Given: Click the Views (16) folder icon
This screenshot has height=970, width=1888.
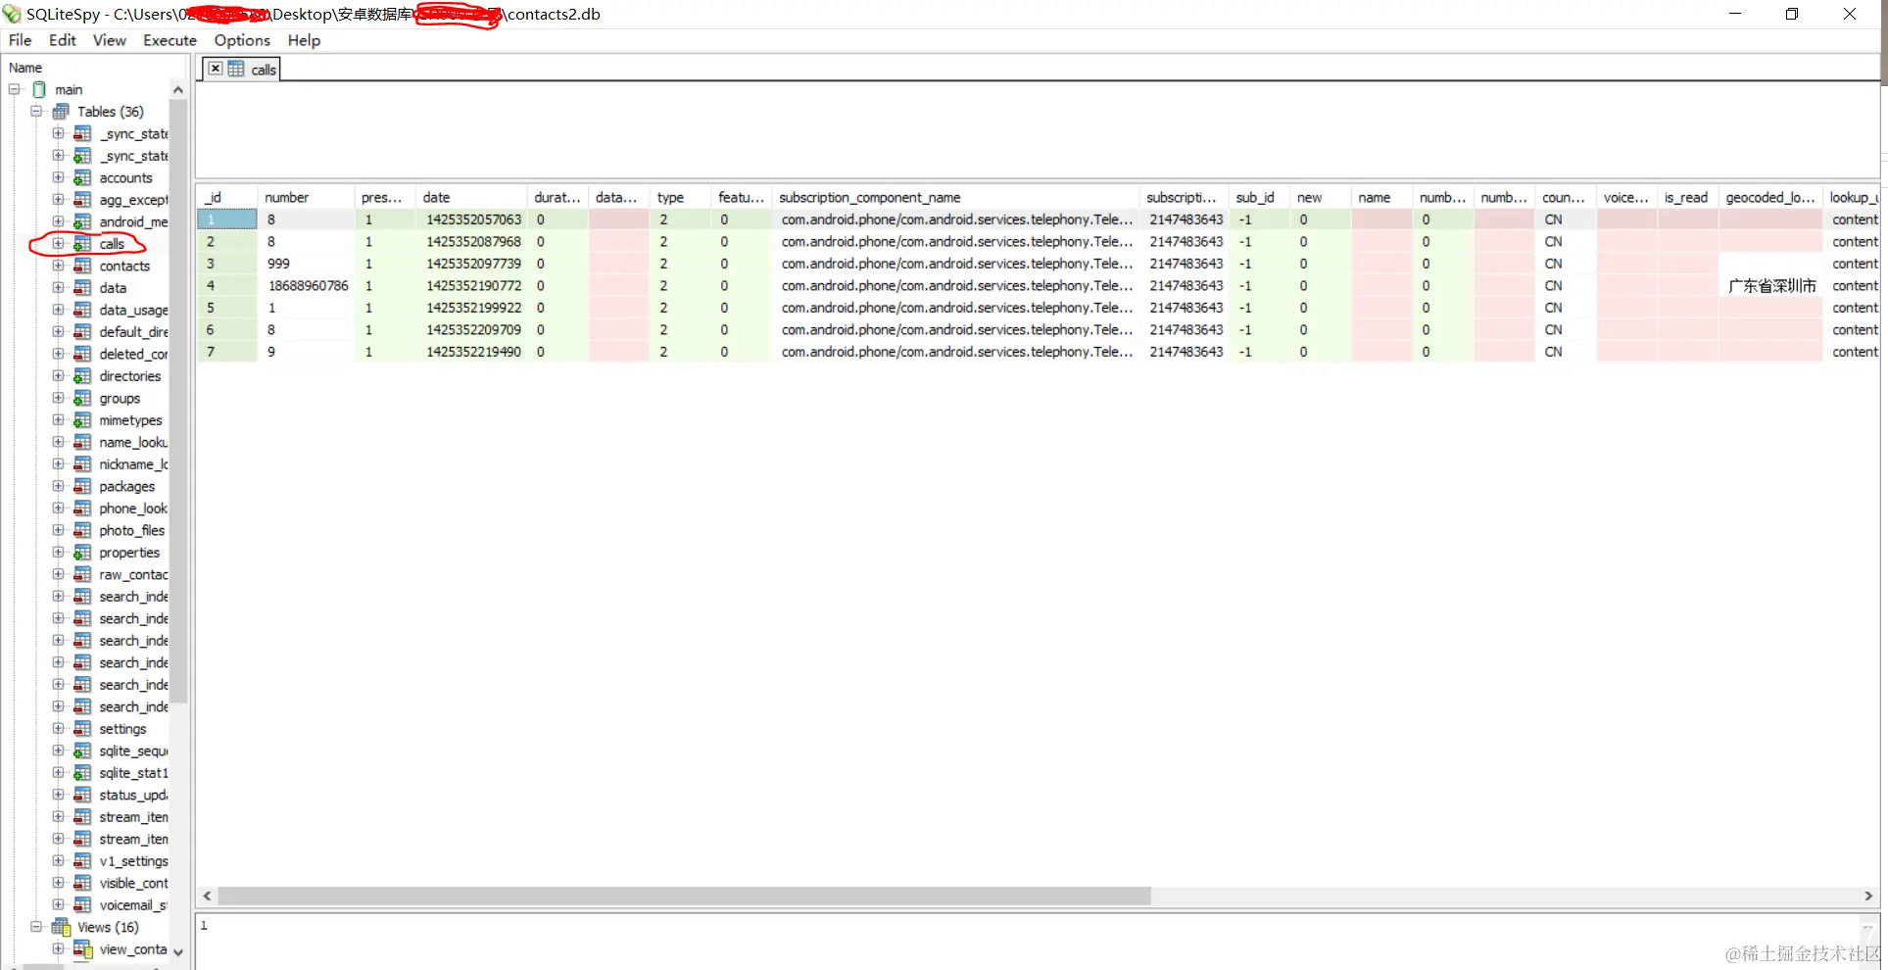Looking at the screenshot, I should coord(61,927).
